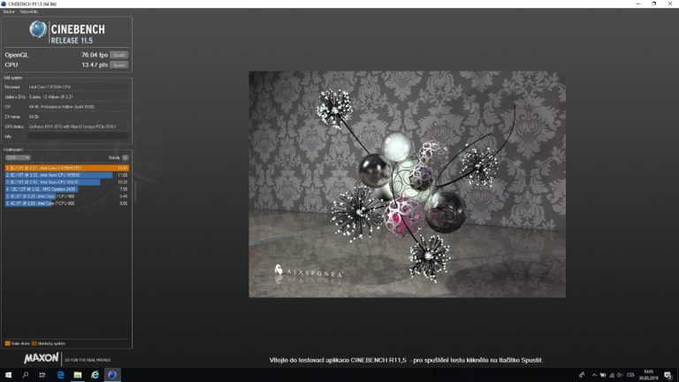Open the Nápověda menu
Screen dimensions: 679x382
[x=29, y=11]
